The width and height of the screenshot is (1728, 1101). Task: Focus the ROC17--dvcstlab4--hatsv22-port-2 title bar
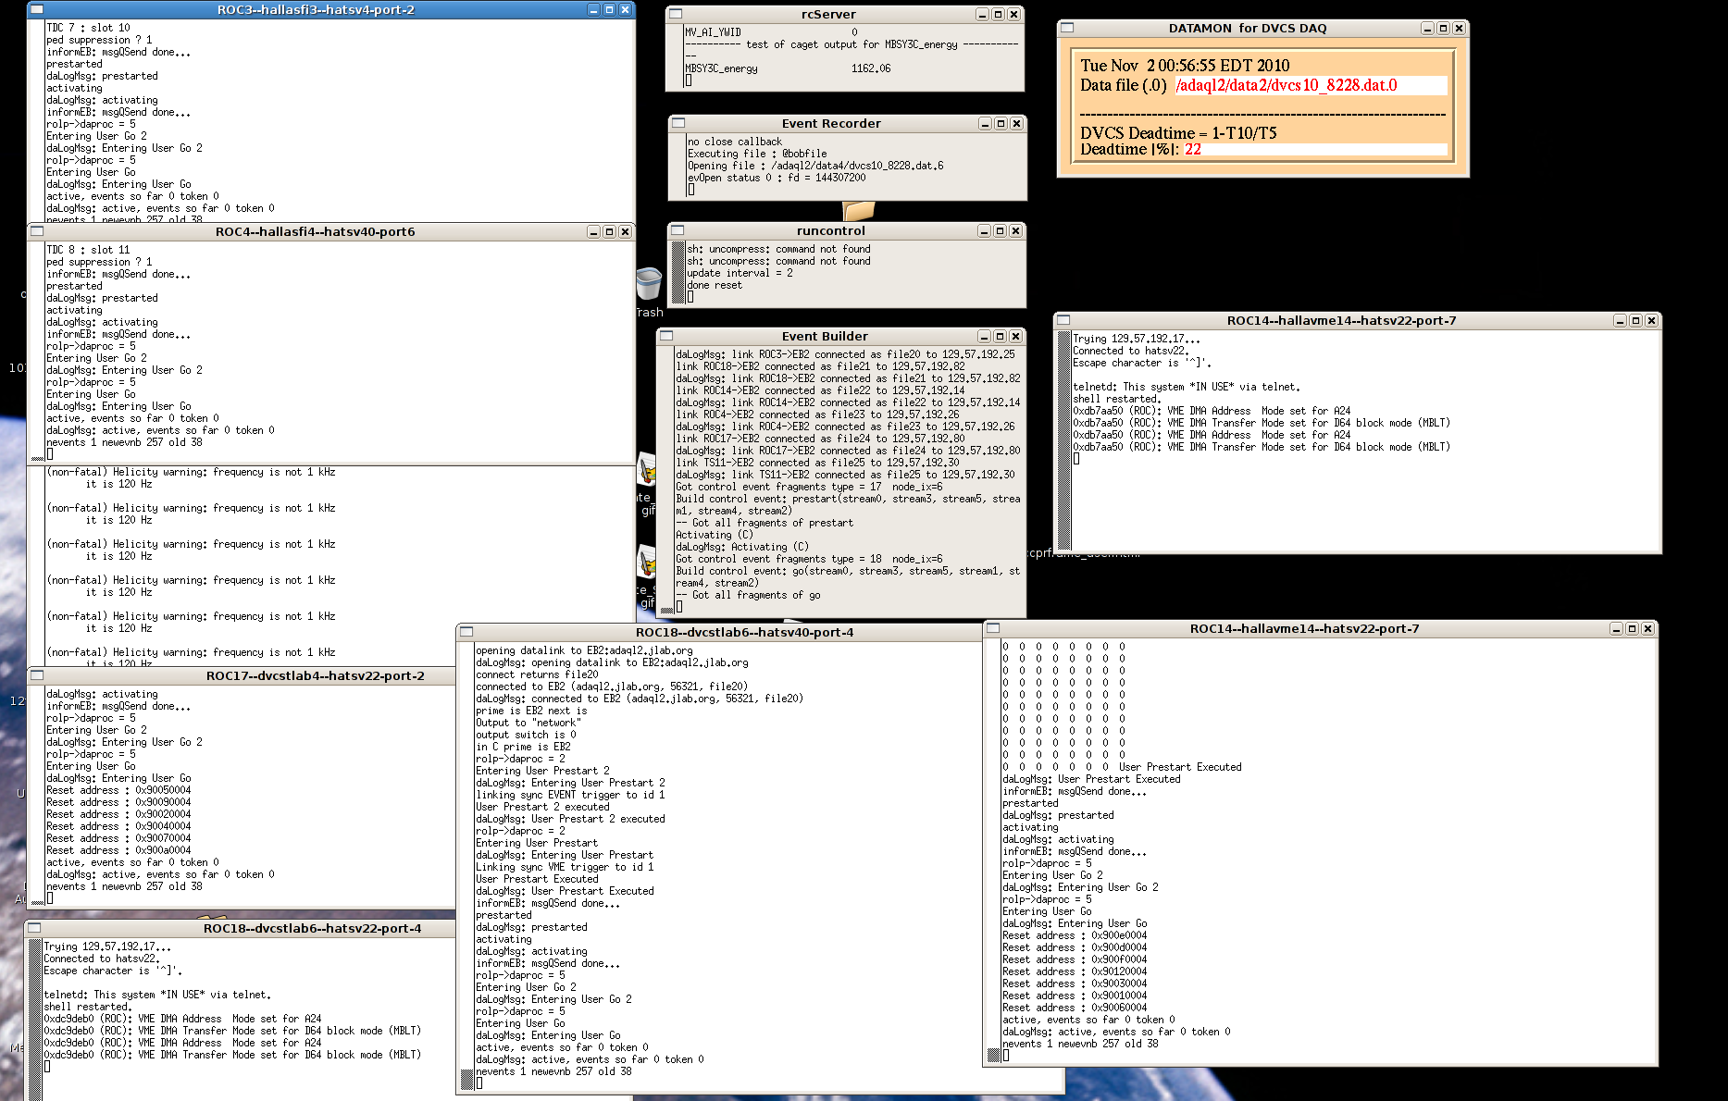point(315,675)
